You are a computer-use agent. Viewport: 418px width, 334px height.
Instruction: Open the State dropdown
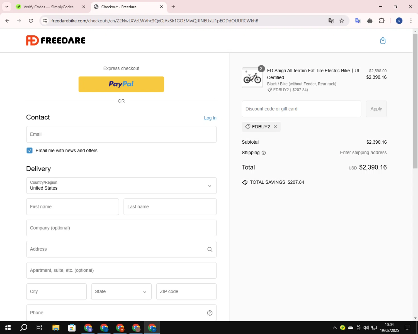121,292
